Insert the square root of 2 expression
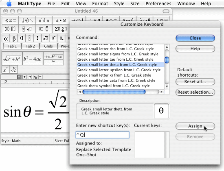Viewport: 224px width, 171px height. click(14, 70)
